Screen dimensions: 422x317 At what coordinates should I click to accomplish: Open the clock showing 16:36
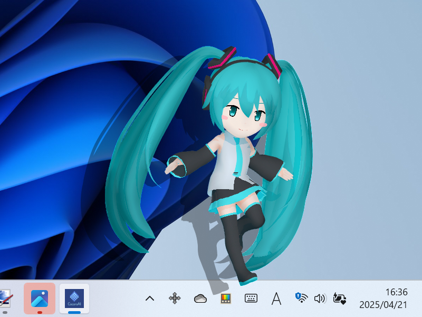396,292
